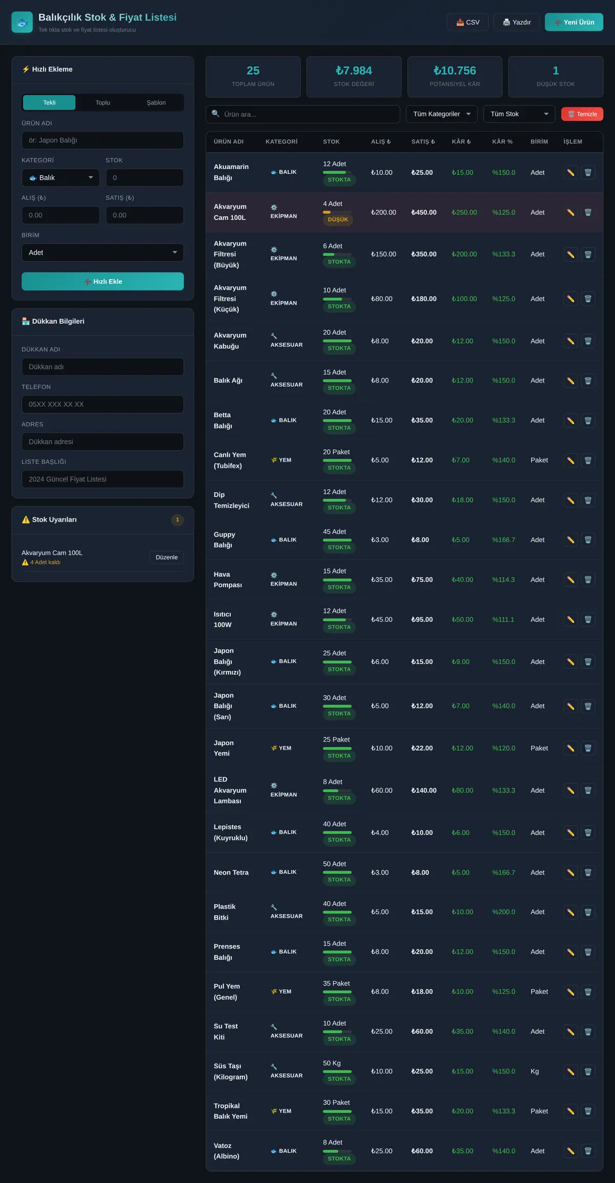
Task: Remove Akvaryum Cam 100L using trash icon
Action: [x=588, y=213]
